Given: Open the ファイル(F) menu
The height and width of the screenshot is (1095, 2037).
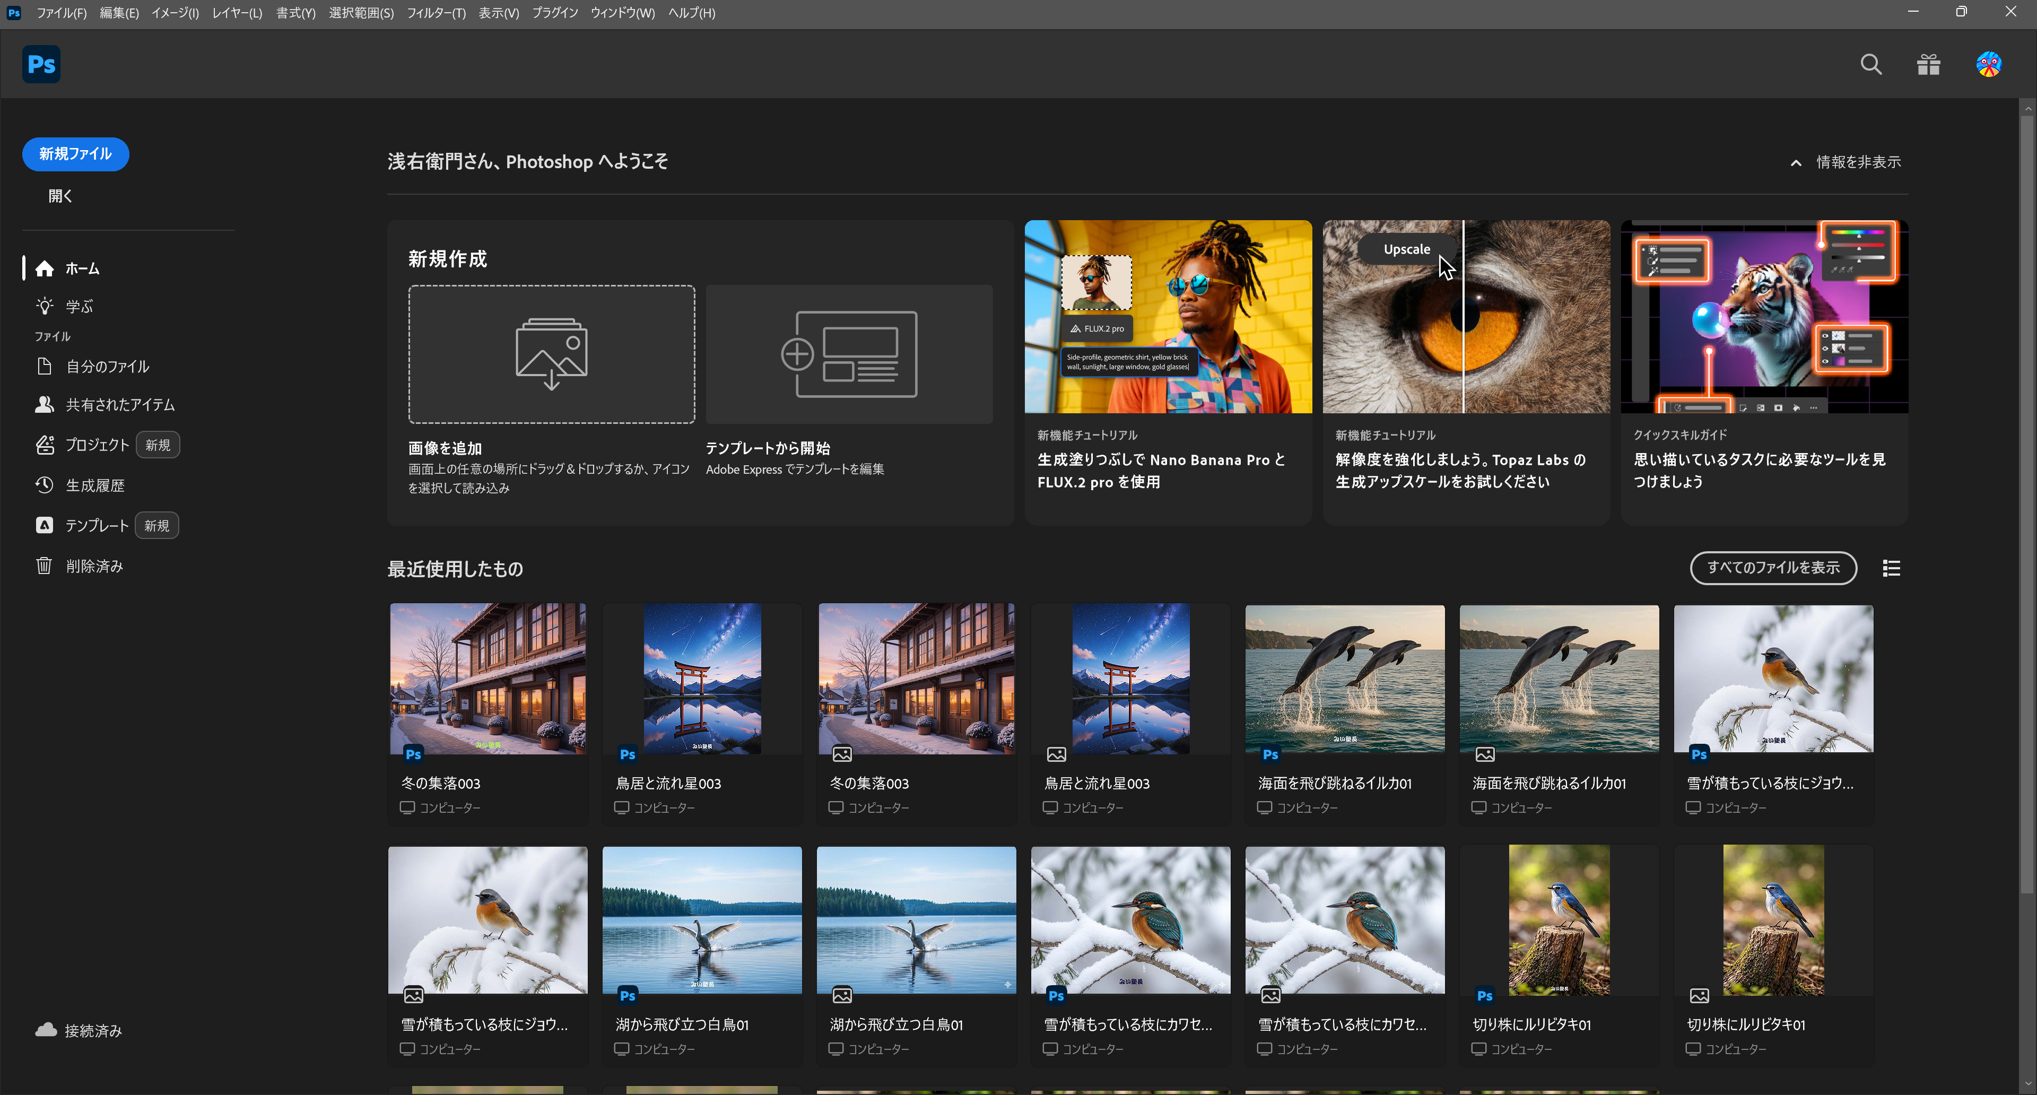Looking at the screenshot, I should [61, 13].
